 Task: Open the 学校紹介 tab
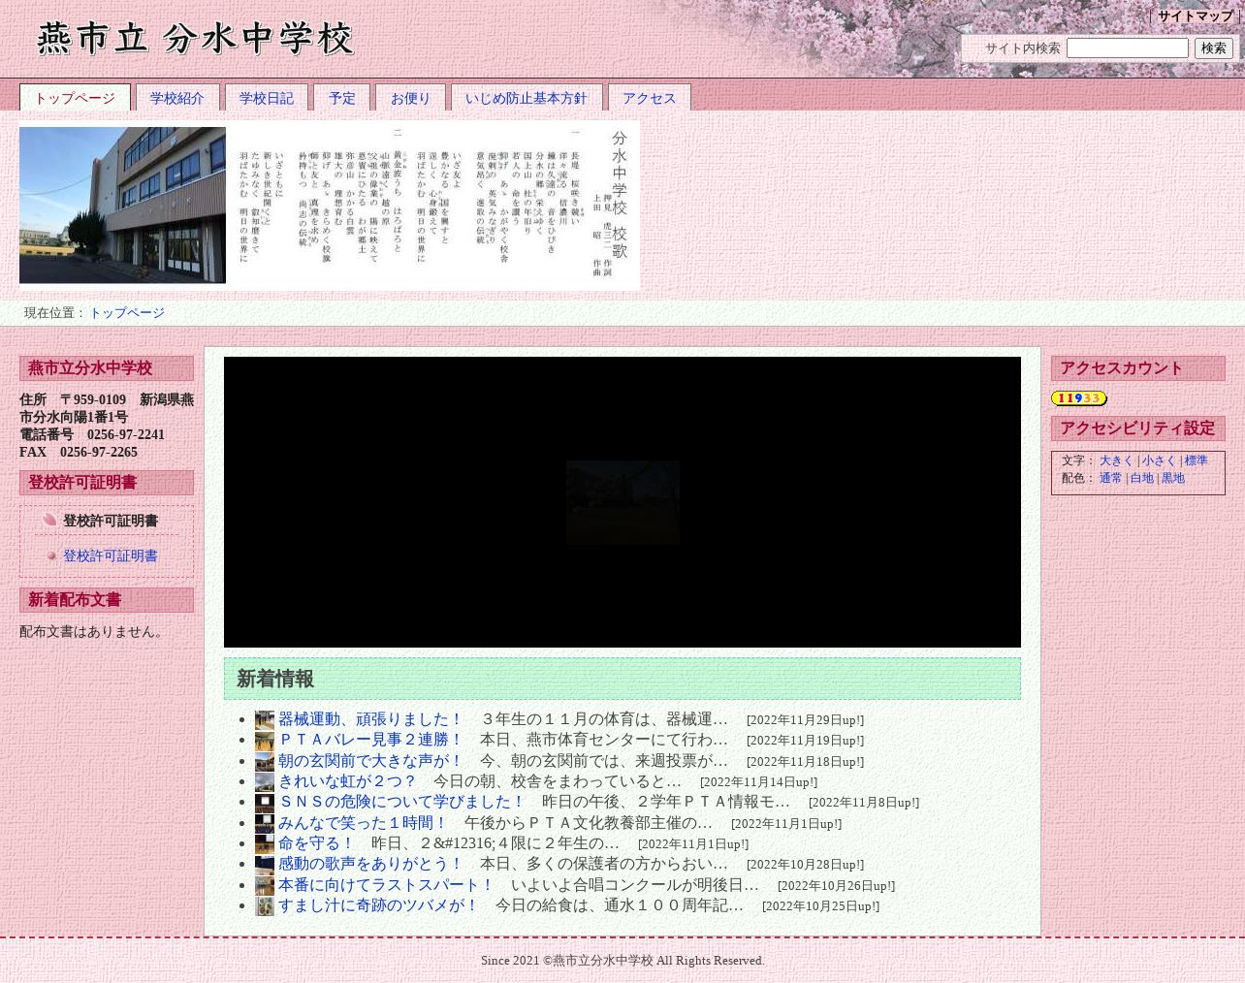click(177, 98)
